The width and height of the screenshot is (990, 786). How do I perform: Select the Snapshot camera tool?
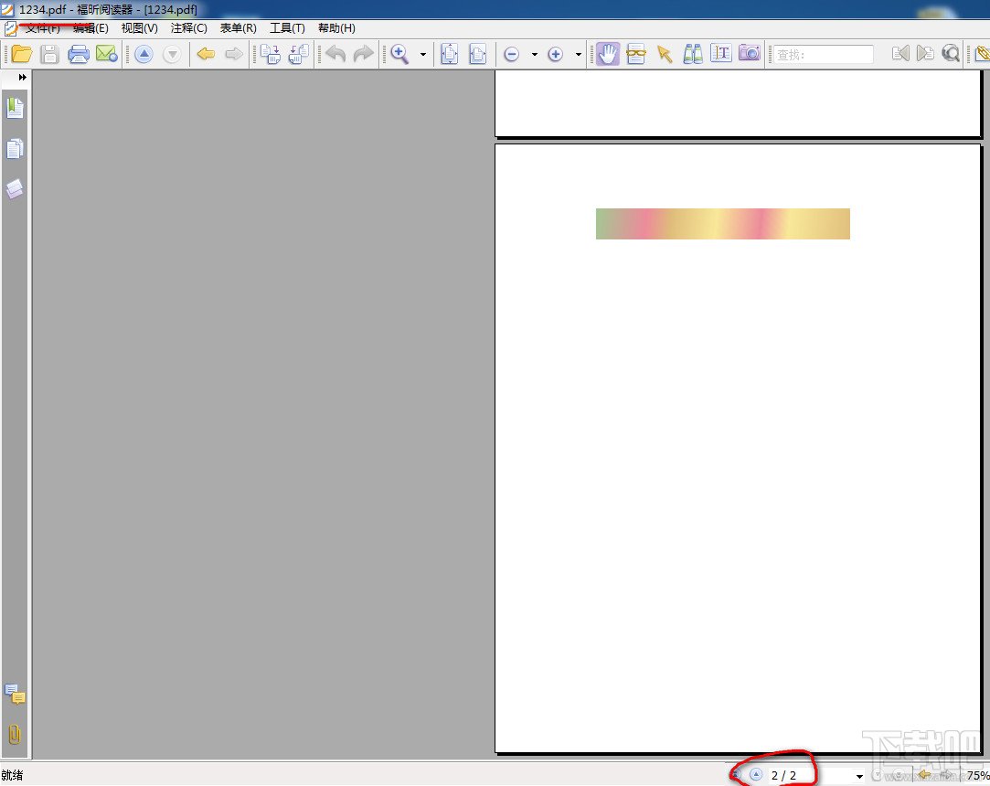[750, 54]
